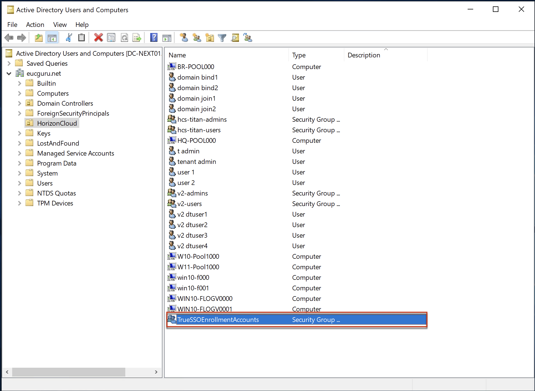Click the Refresh toolbar icon

pyautogui.click(x=124, y=37)
